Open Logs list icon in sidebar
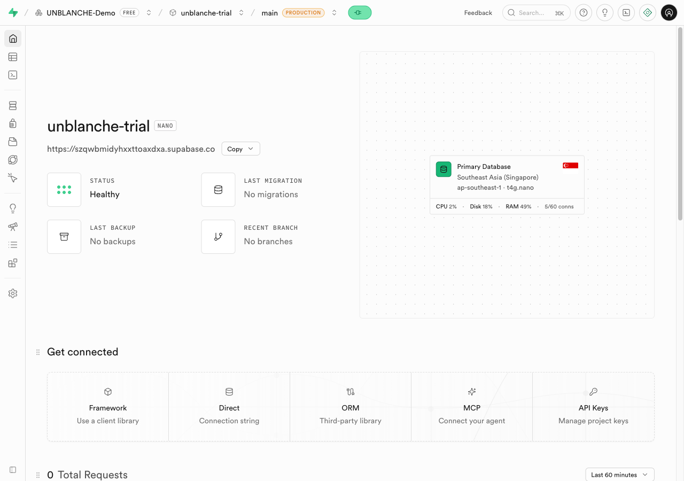The height and width of the screenshot is (481, 684). click(x=13, y=245)
